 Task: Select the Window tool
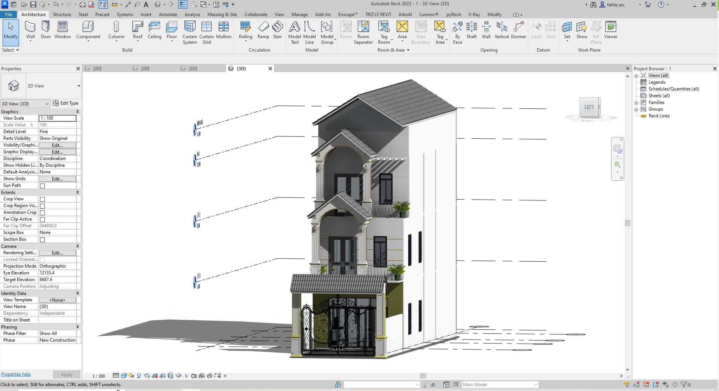[x=62, y=30]
